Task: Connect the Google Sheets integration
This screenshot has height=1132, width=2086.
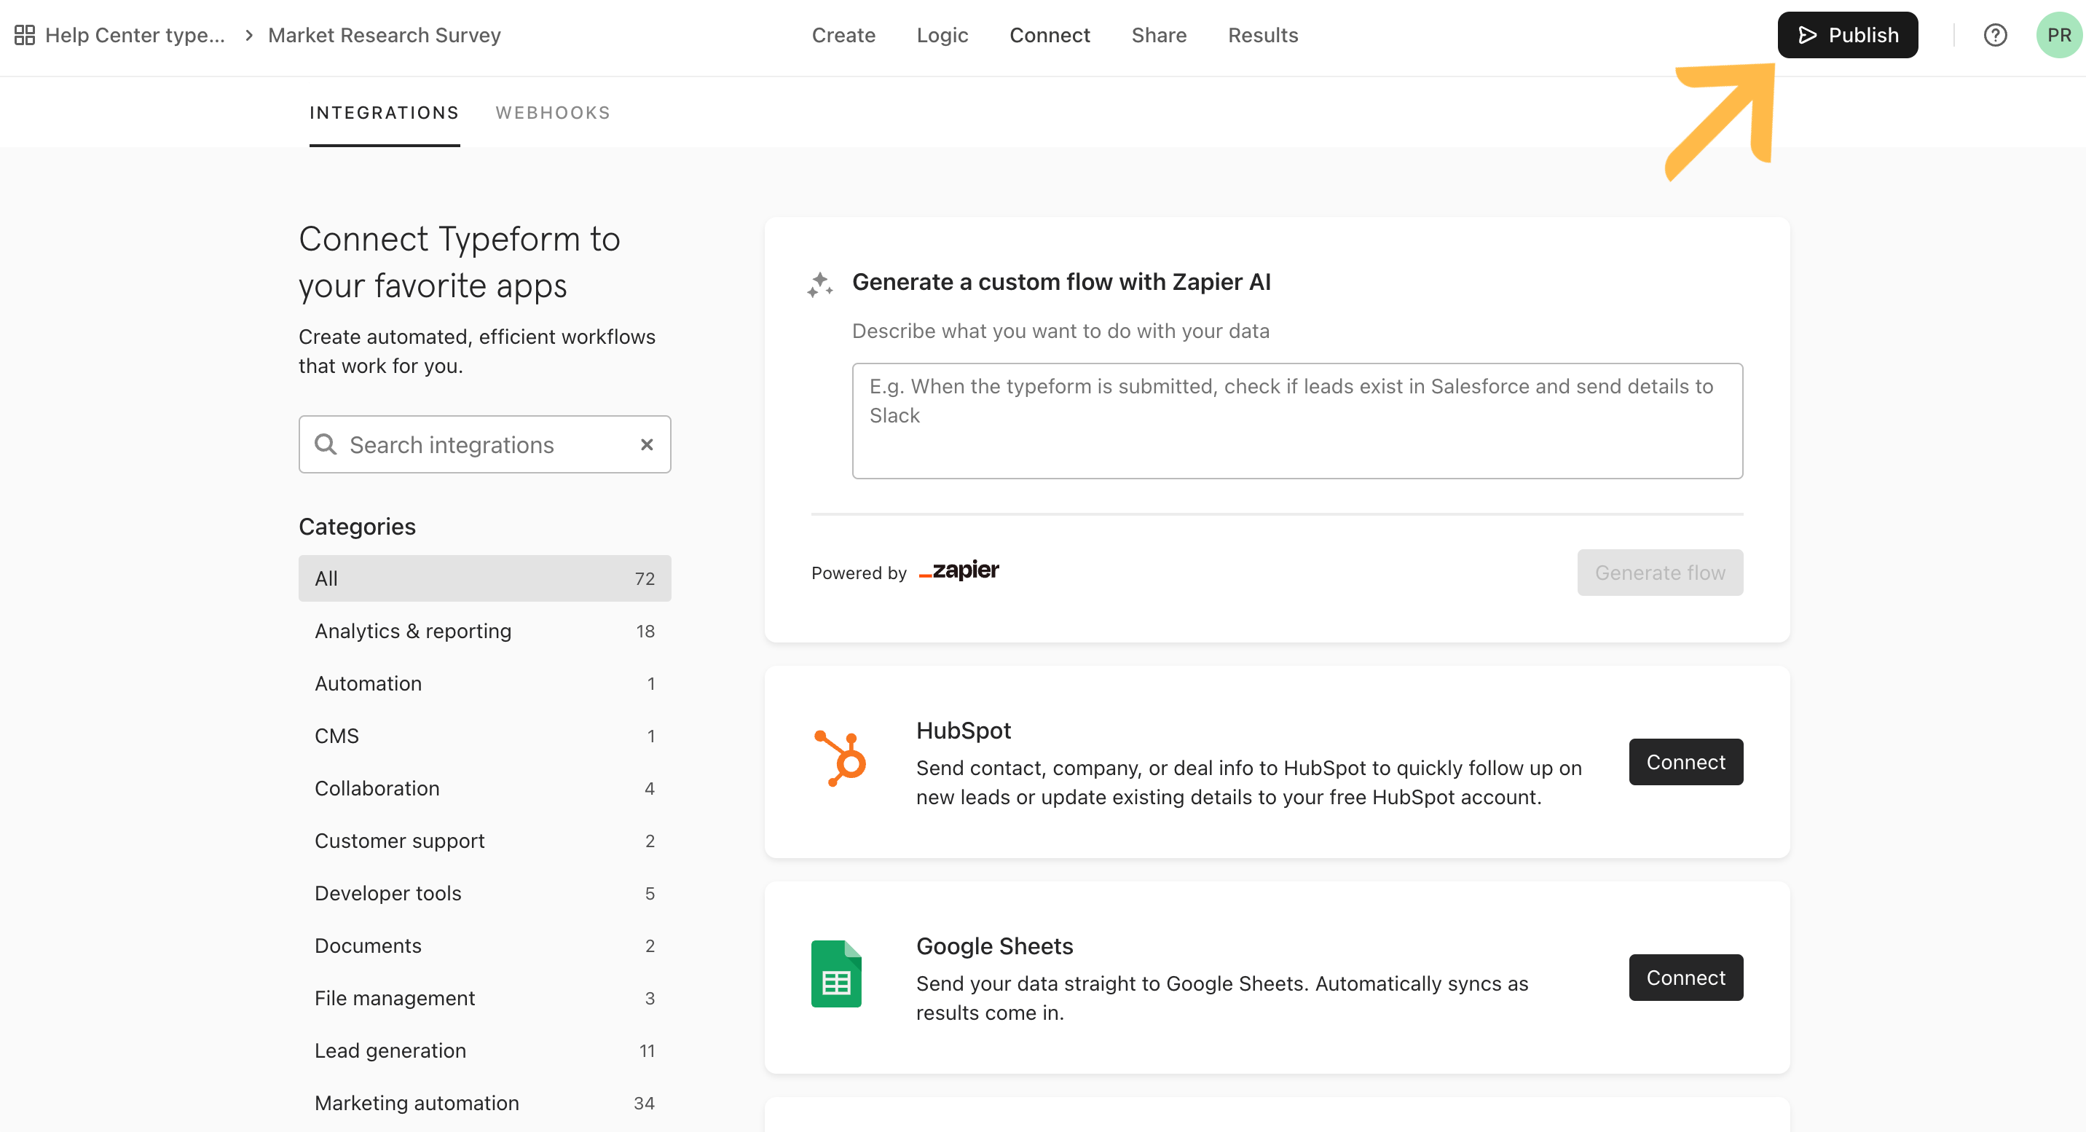Action: [1685, 978]
